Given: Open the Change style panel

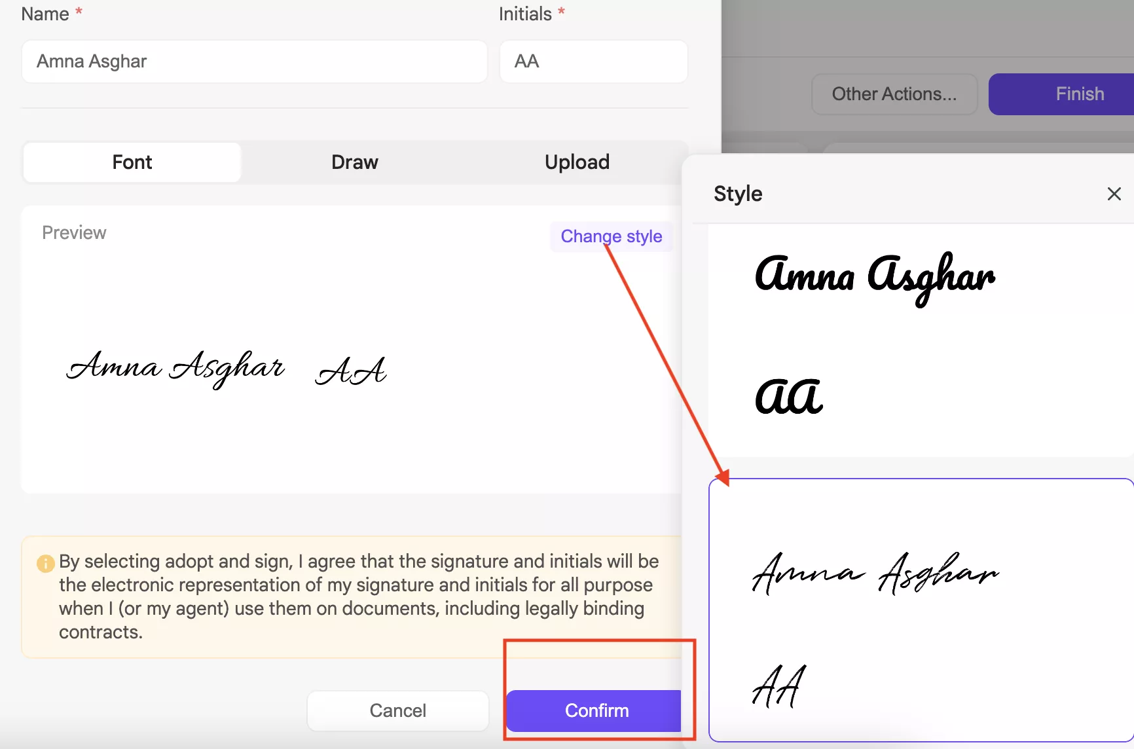Looking at the screenshot, I should click(x=610, y=236).
